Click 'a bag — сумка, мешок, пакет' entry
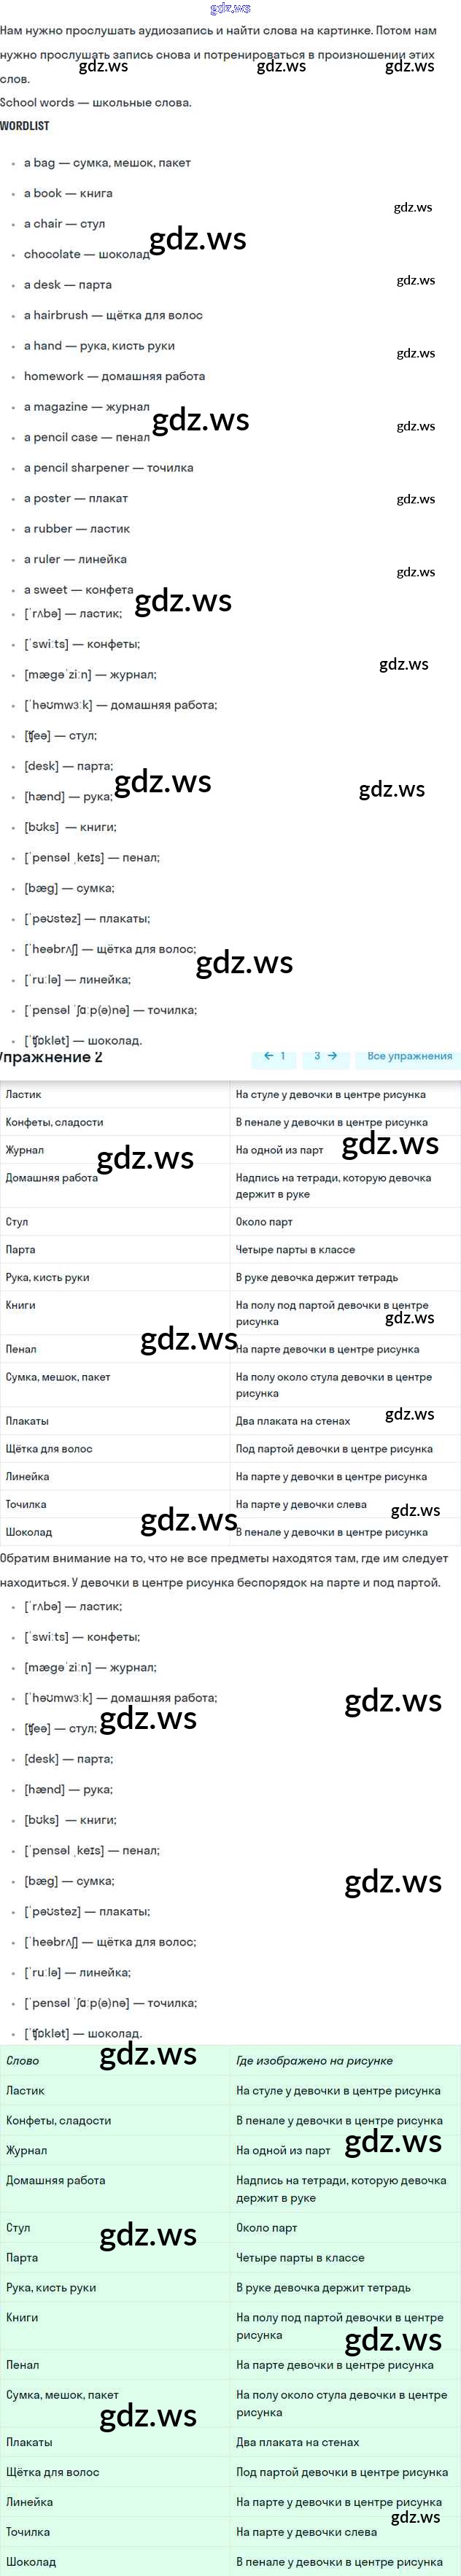This screenshot has width=461, height=2576. 107,162
